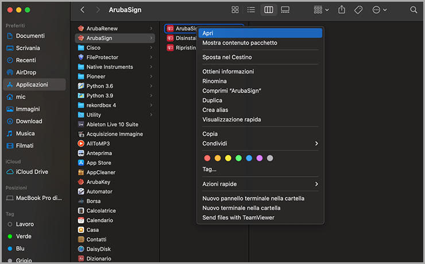
Task: Apply the orange tag color
Action: (218, 158)
